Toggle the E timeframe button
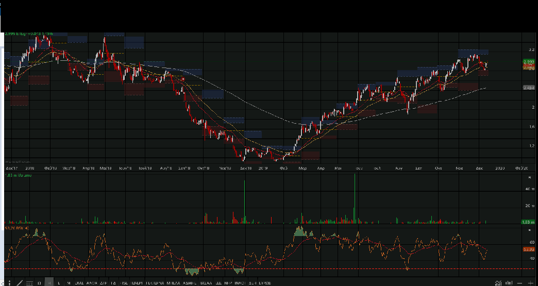Viewport: 538px width, 286px height. click(x=59, y=282)
